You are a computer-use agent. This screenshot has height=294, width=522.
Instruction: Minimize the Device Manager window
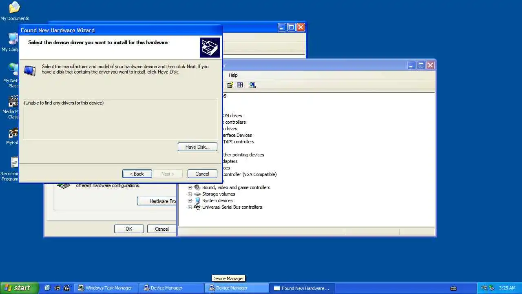point(411,65)
